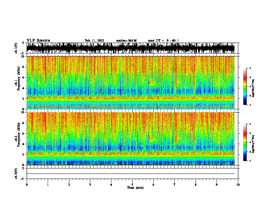
Task: Click the flat ch.3 trace line
Action: point(131,174)
